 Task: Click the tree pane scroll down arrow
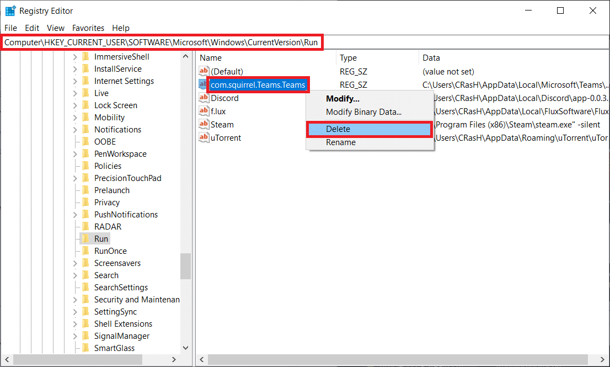click(x=185, y=348)
